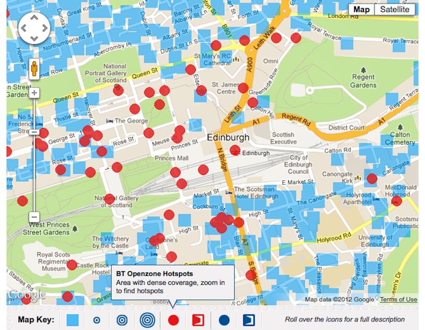The height and width of the screenshot is (330, 425).
Task: Click the red circle key icon
Action: click(x=174, y=320)
